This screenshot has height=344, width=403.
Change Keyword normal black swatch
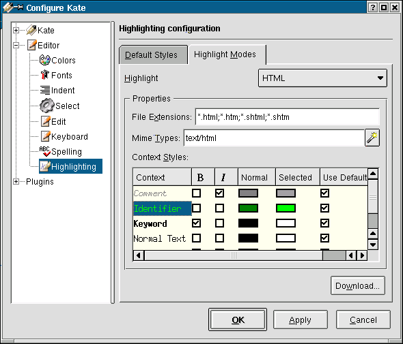248,223
